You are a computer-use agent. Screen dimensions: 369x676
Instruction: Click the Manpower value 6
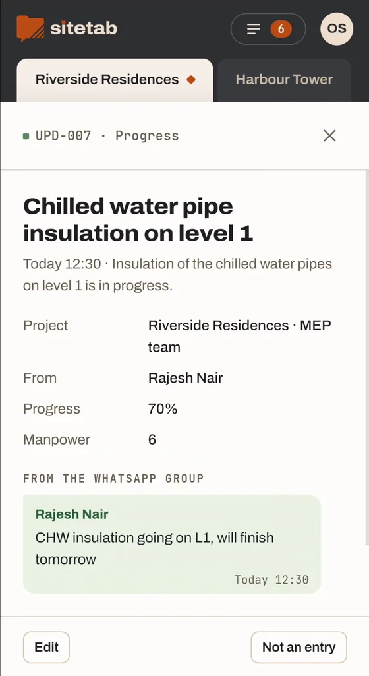click(152, 440)
